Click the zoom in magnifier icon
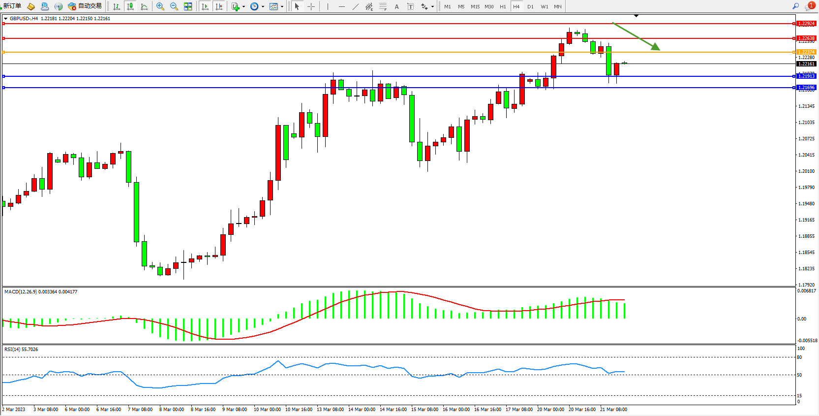 160,6
